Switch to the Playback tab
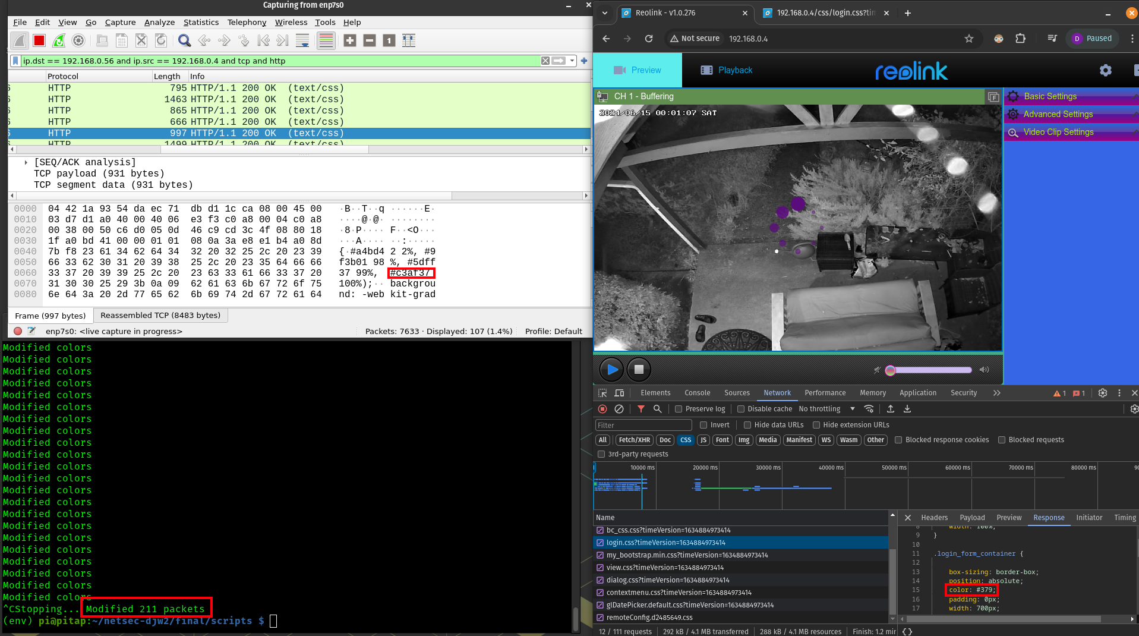This screenshot has width=1139, height=636. click(x=727, y=70)
